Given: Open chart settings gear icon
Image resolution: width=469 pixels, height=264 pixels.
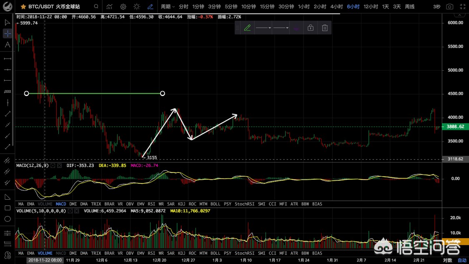Looking at the screenshot, I should [123, 7].
